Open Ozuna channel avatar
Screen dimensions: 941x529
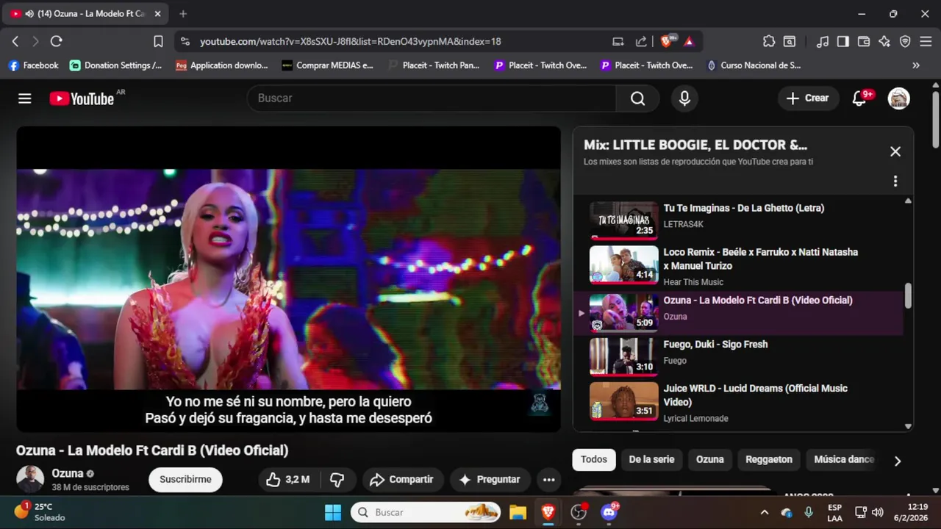pyautogui.click(x=31, y=480)
